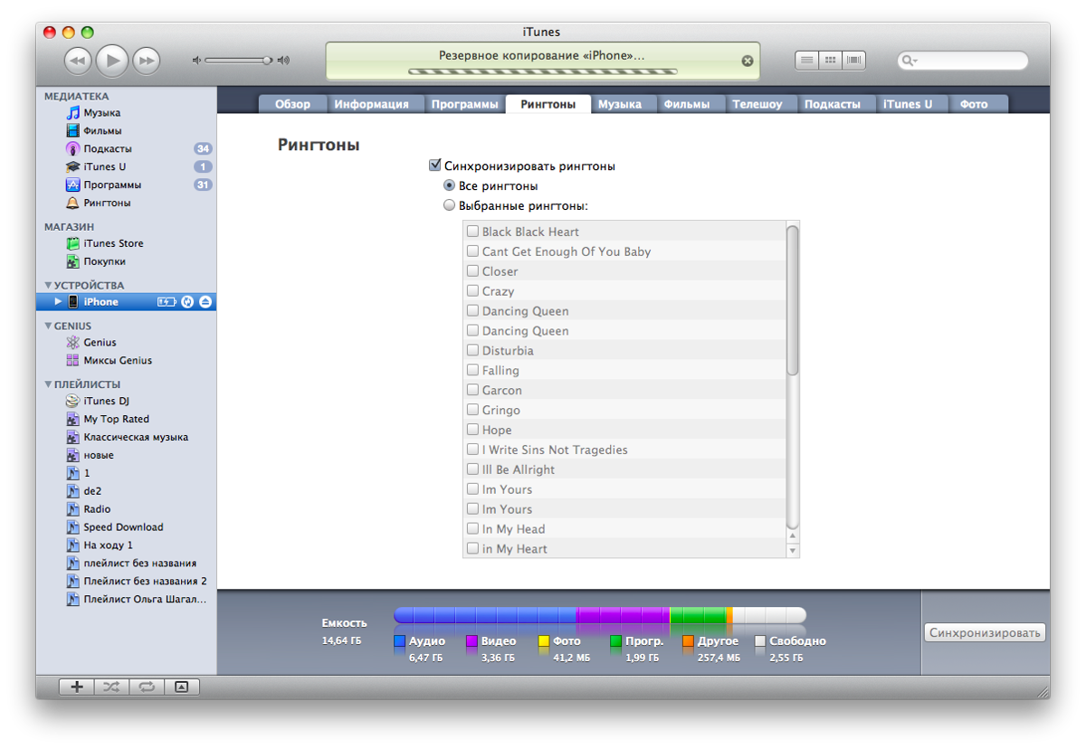
Task: Collapse the GENIUS section
Action: [48, 326]
